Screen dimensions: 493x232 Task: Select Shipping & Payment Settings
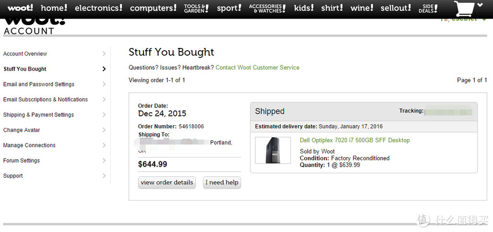[x=38, y=115]
